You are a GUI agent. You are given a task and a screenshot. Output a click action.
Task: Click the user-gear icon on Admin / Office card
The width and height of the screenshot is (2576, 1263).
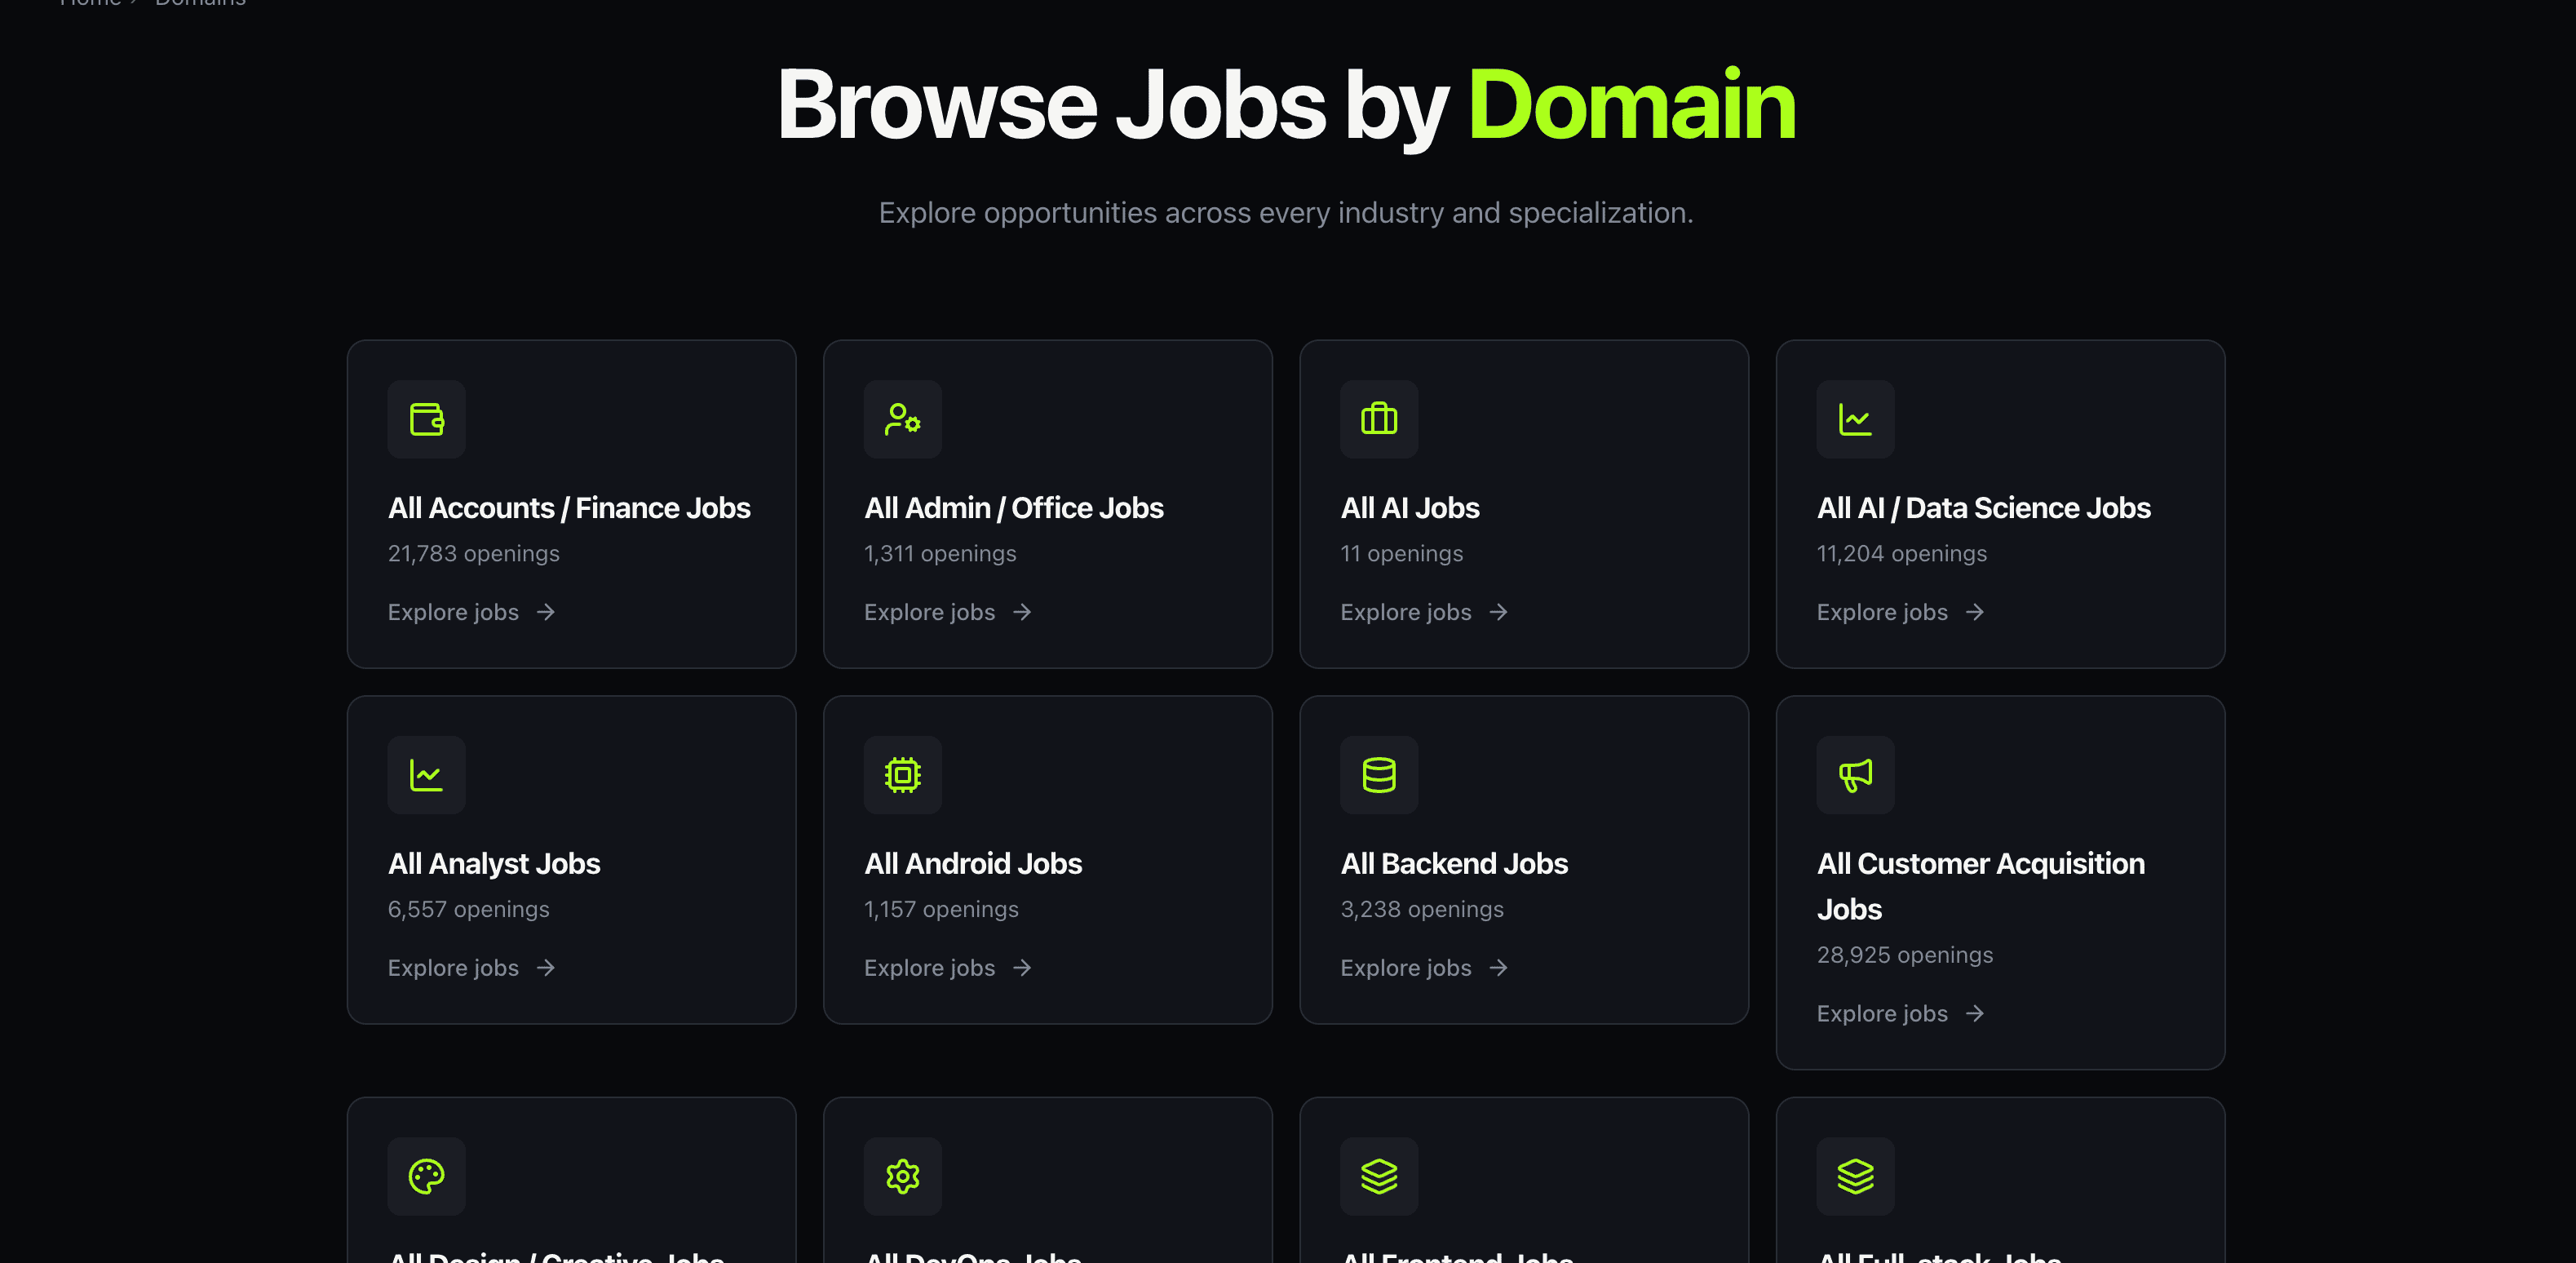[903, 419]
